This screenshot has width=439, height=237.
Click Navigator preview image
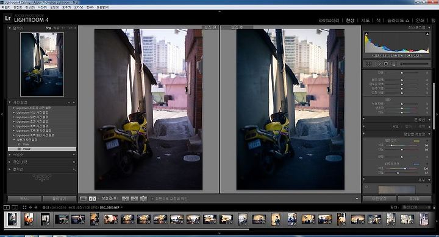coord(42,64)
